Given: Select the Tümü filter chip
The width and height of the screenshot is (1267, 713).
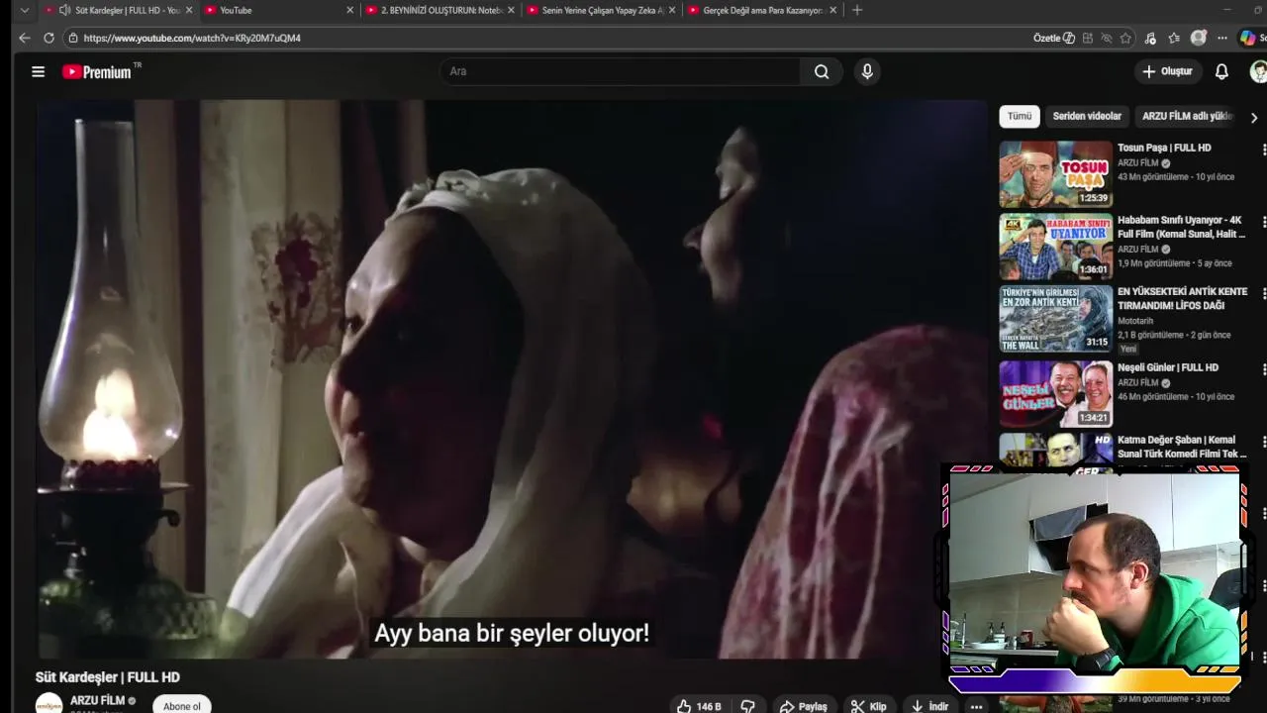Looking at the screenshot, I should tap(1020, 116).
